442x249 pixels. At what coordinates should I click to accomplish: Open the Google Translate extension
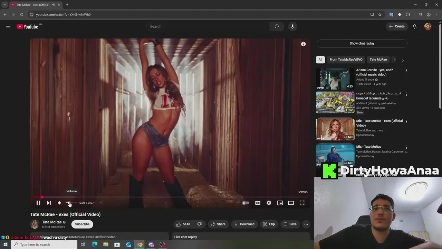(x=391, y=15)
